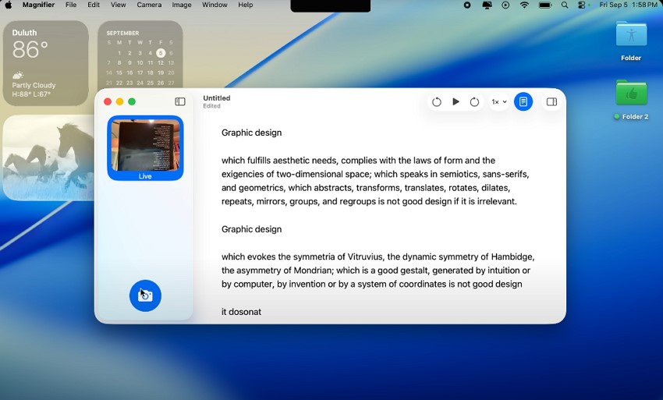This screenshot has width=663, height=400.
Task: Minimize the Magnifier window
Action: [x=119, y=101]
